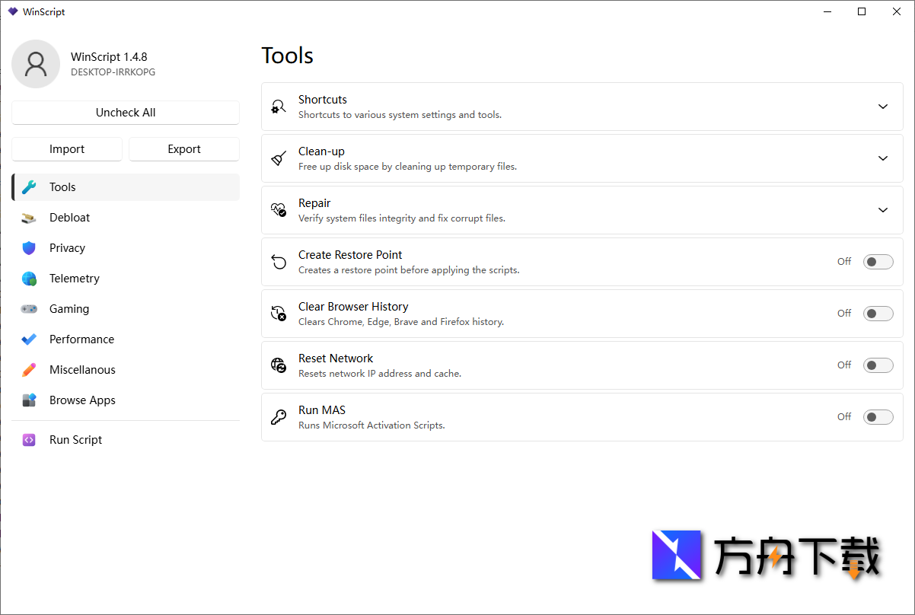Viewport: 915px width, 615px height.
Task: Click the Import button
Action: 67,149
